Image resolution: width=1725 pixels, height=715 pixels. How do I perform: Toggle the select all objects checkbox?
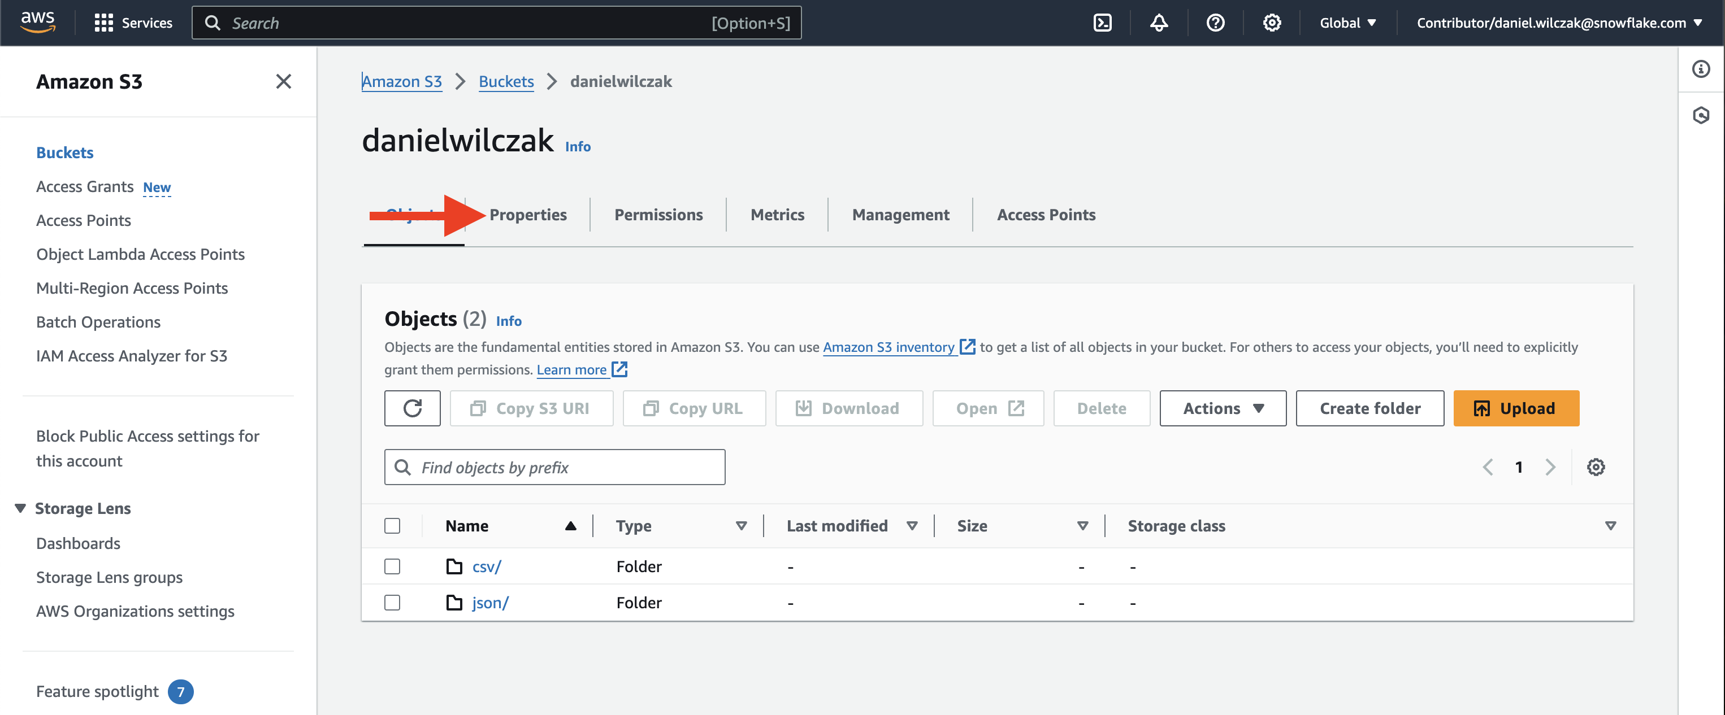click(x=392, y=526)
